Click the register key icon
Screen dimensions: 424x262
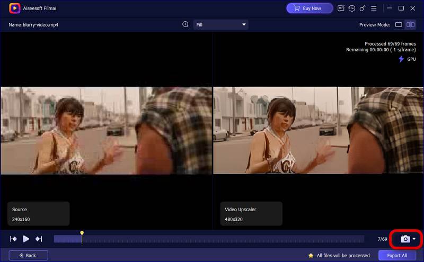click(x=363, y=8)
